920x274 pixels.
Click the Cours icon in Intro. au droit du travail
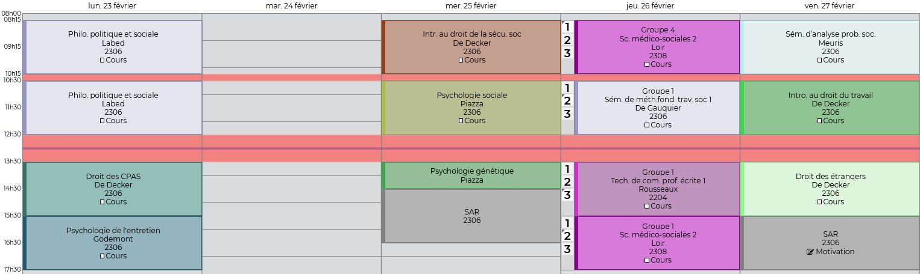(819, 121)
